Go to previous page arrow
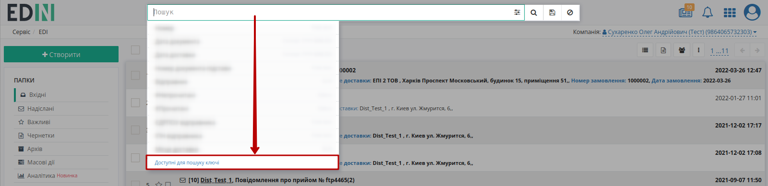This screenshot has height=186, width=768. (x=743, y=50)
